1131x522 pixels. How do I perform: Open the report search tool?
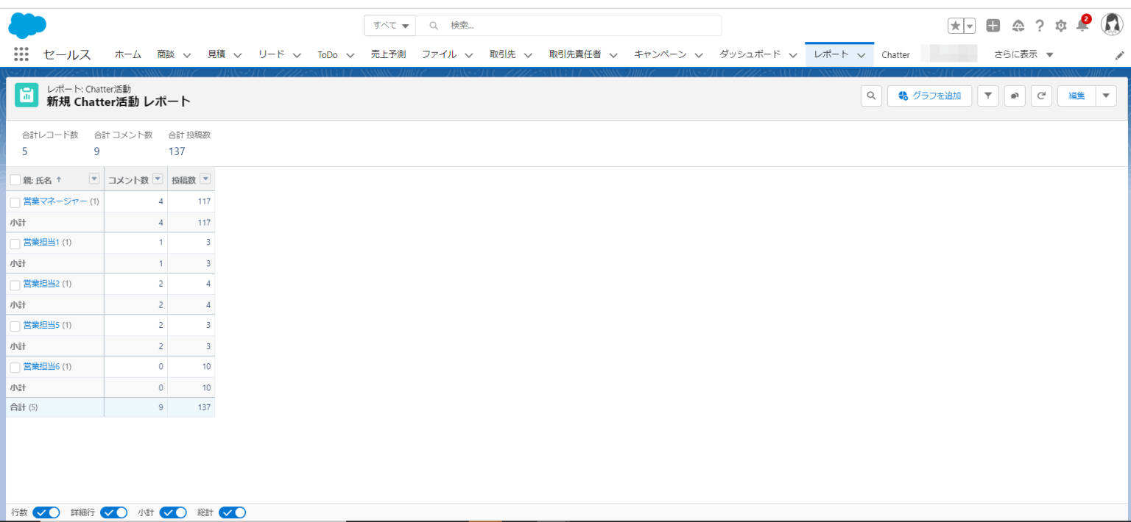pos(871,96)
